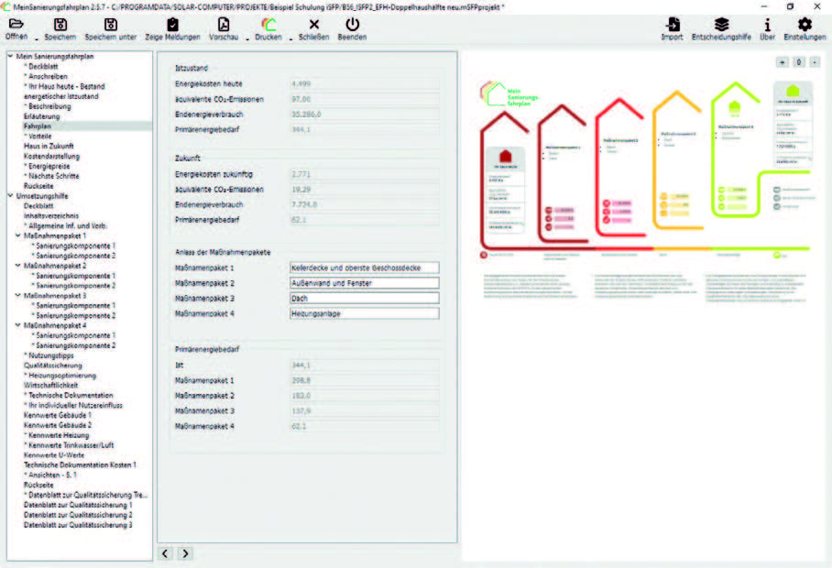Collapse the Maßnahmenpaket 4 tree node
Image resolution: width=832 pixels, height=568 pixels.
click(x=18, y=325)
